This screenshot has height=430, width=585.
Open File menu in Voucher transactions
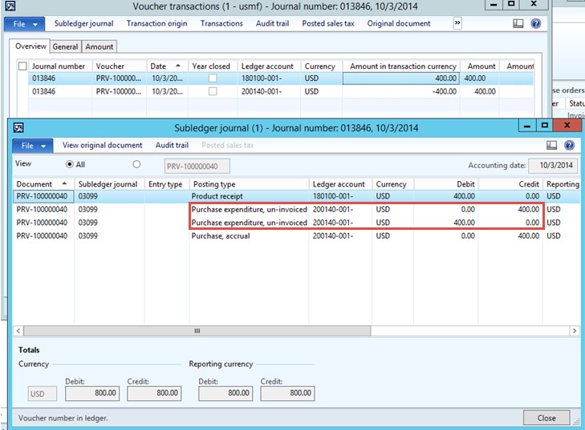[x=25, y=24]
